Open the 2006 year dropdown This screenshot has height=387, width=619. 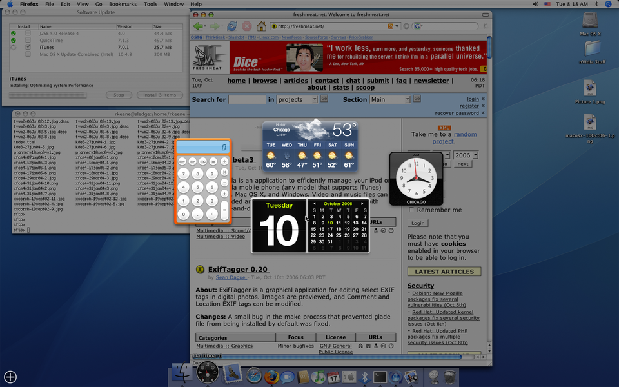pyautogui.click(x=466, y=155)
